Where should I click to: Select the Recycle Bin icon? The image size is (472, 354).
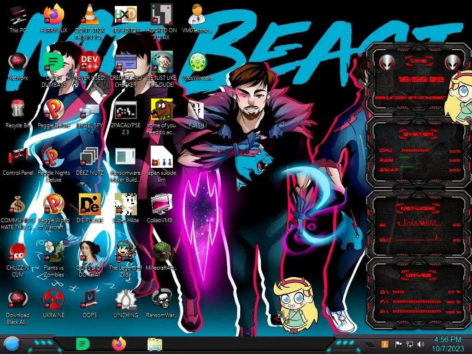(x=18, y=109)
